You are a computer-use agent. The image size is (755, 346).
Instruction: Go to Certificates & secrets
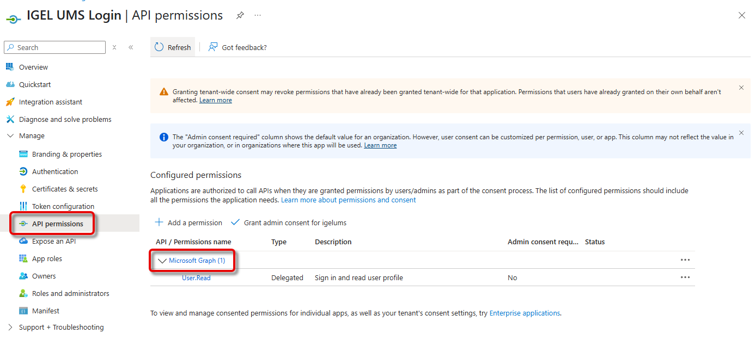65,189
